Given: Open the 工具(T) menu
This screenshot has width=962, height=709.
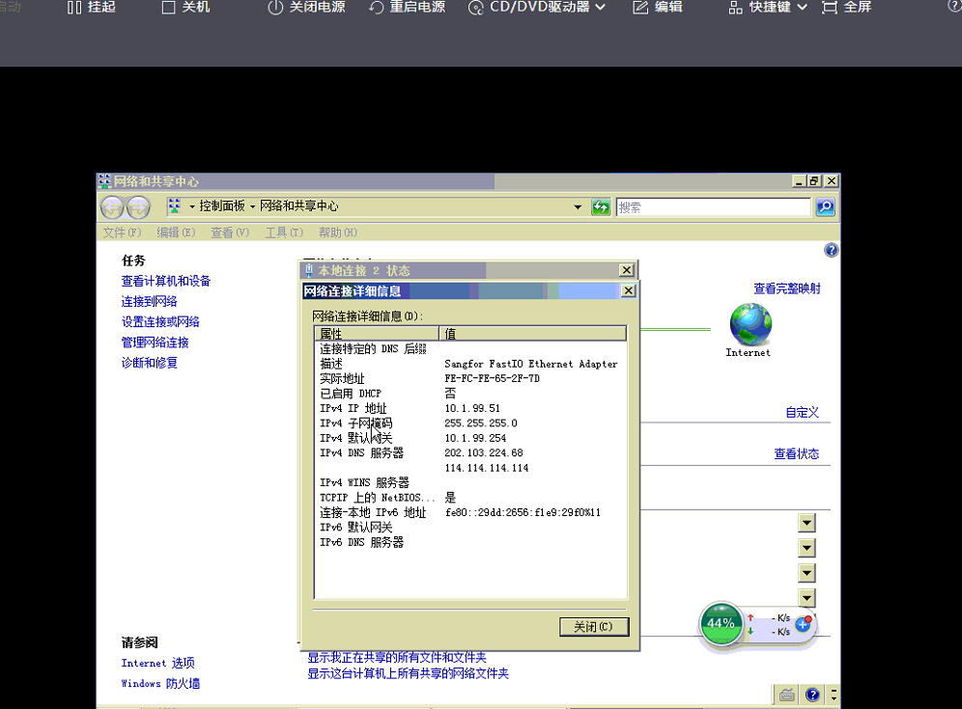Looking at the screenshot, I should 284,232.
